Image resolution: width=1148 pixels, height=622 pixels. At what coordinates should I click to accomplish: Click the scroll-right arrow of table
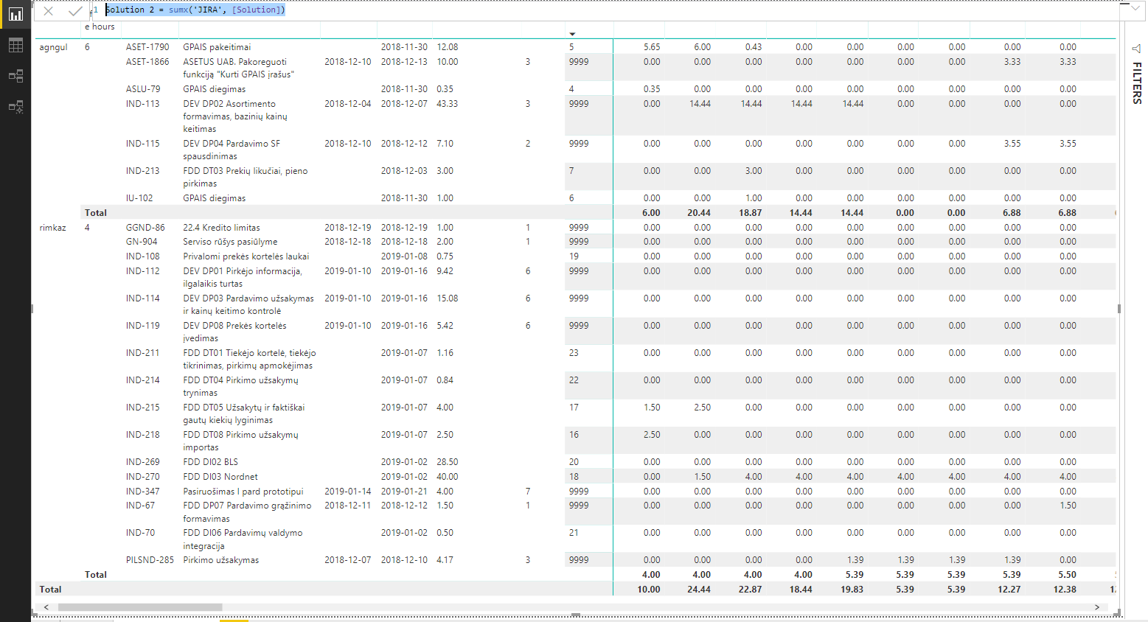coord(1097,607)
